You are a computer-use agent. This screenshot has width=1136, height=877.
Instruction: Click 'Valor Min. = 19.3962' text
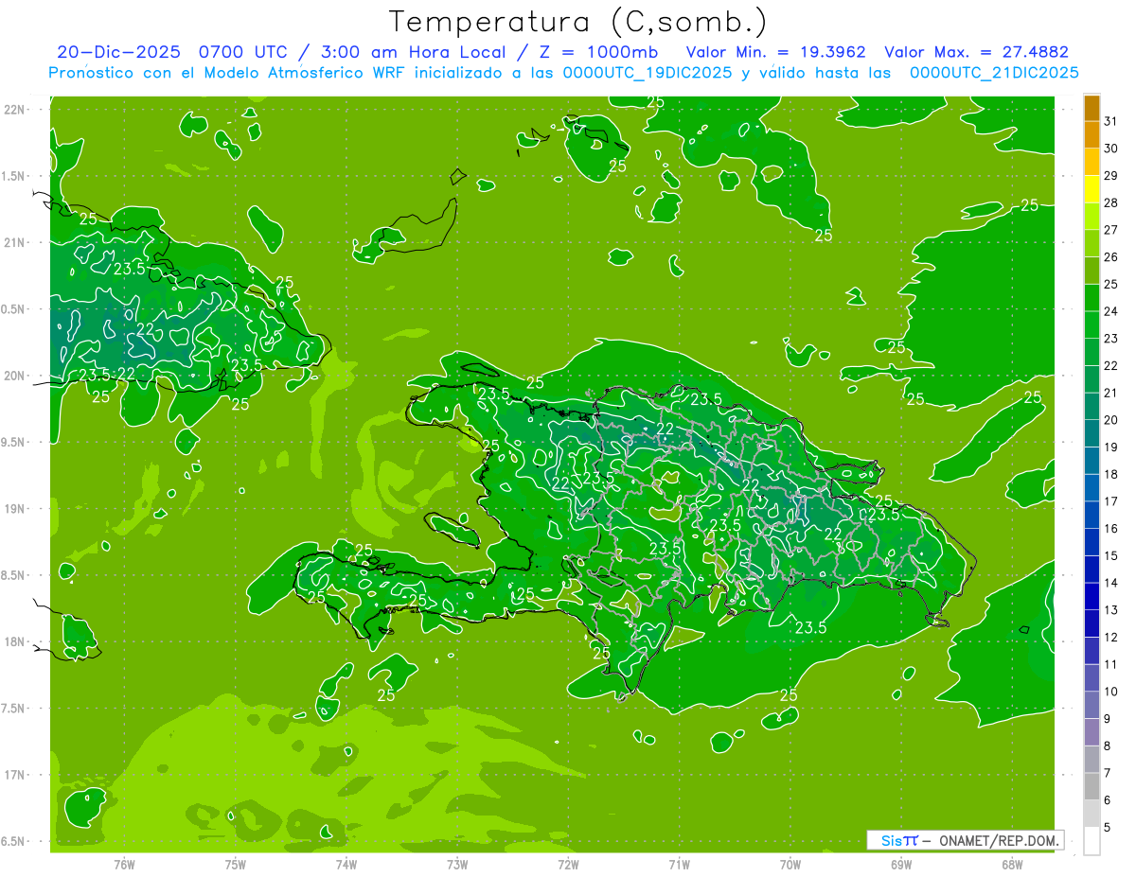click(x=775, y=52)
